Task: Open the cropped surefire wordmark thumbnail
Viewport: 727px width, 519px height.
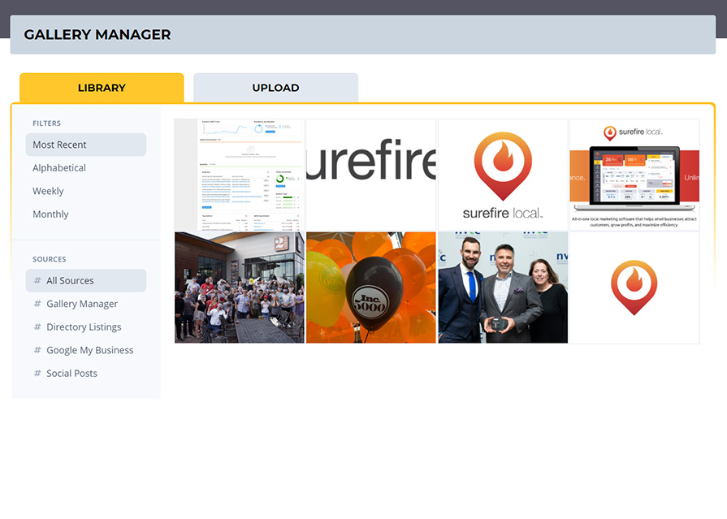Action: pos(371,175)
